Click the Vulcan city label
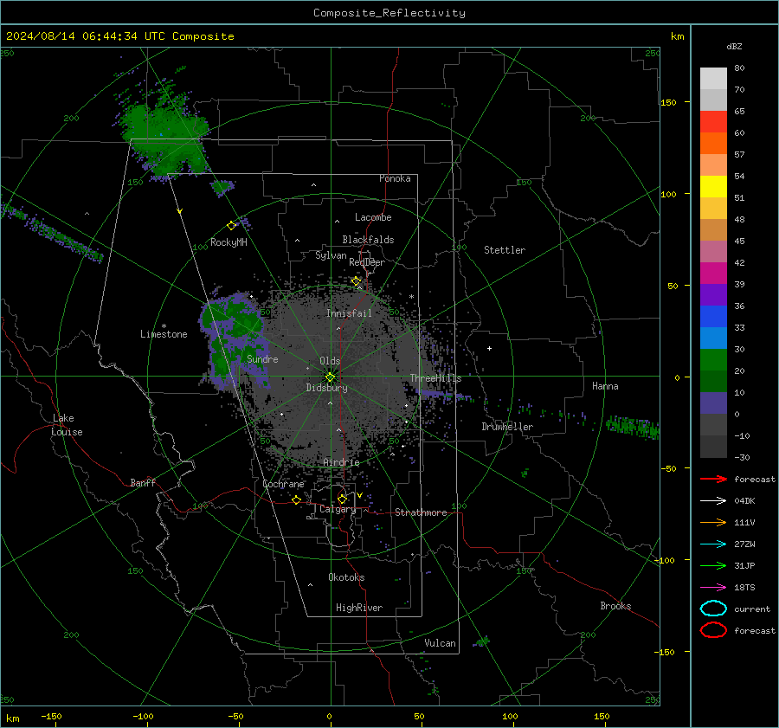779x728 pixels. tap(440, 643)
